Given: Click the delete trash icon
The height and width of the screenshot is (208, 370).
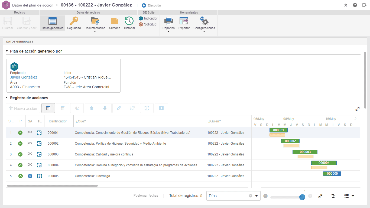Looking at the screenshot, I should tap(63, 108).
